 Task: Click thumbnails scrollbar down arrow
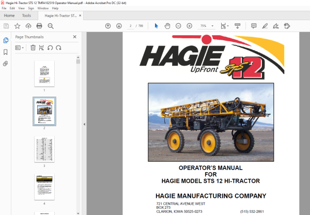(78, 213)
